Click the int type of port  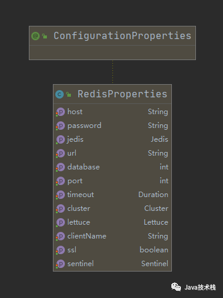click(x=164, y=181)
